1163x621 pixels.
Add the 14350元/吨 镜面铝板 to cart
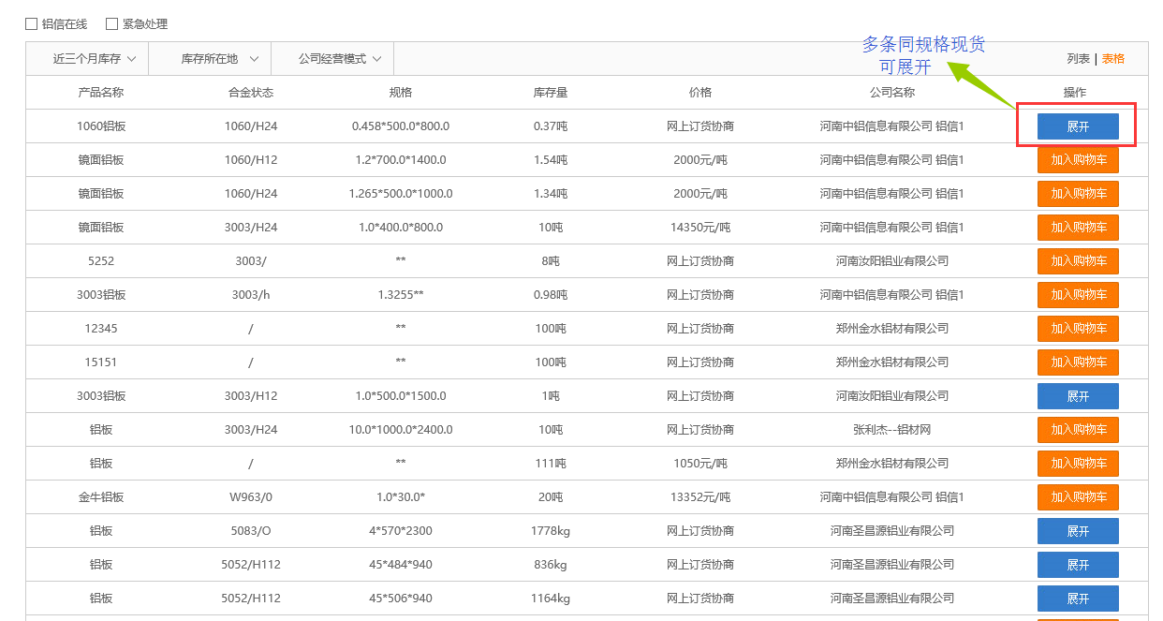(1078, 228)
